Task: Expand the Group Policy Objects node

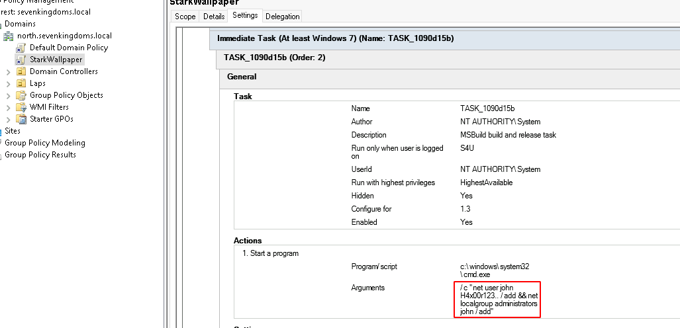Action: 8,95
